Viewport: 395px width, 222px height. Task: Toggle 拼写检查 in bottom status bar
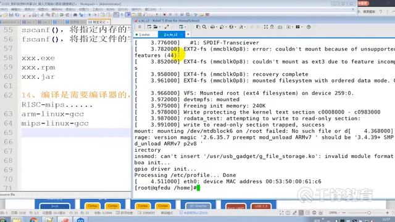[124, 213]
